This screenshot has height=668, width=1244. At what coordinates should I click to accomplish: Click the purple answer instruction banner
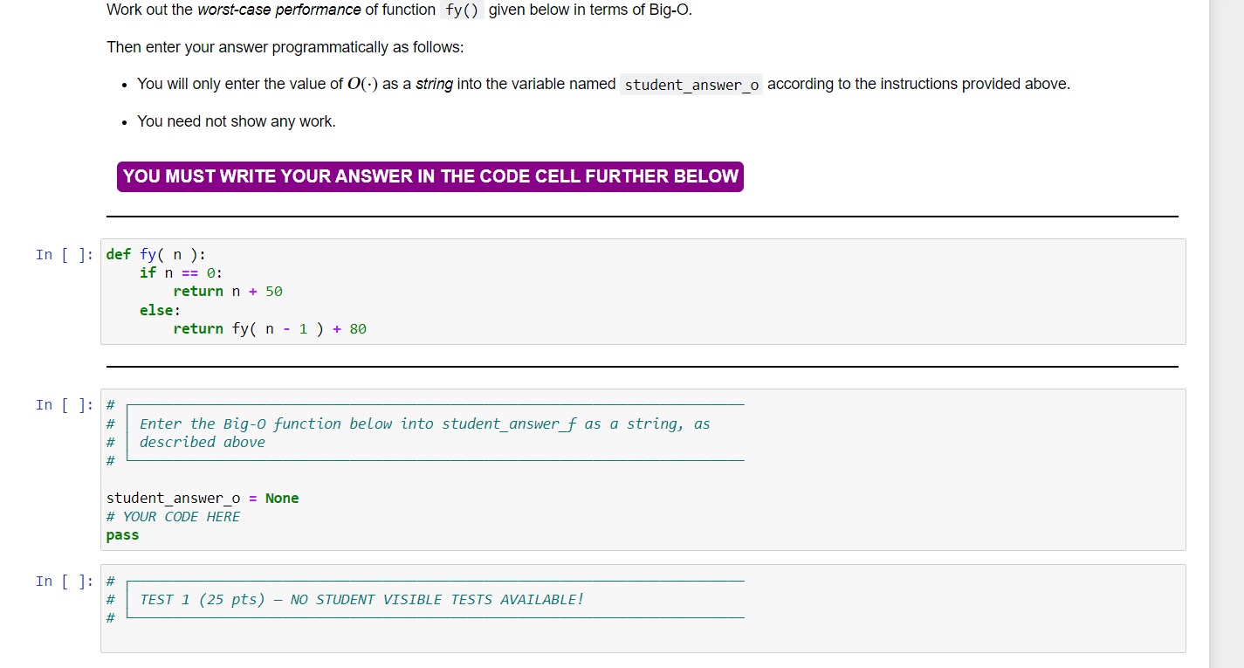coord(430,176)
